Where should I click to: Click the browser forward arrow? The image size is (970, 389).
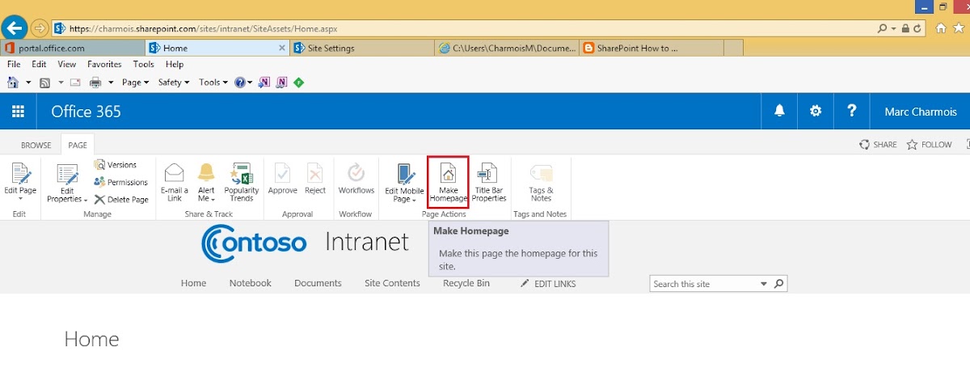coord(40,28)
